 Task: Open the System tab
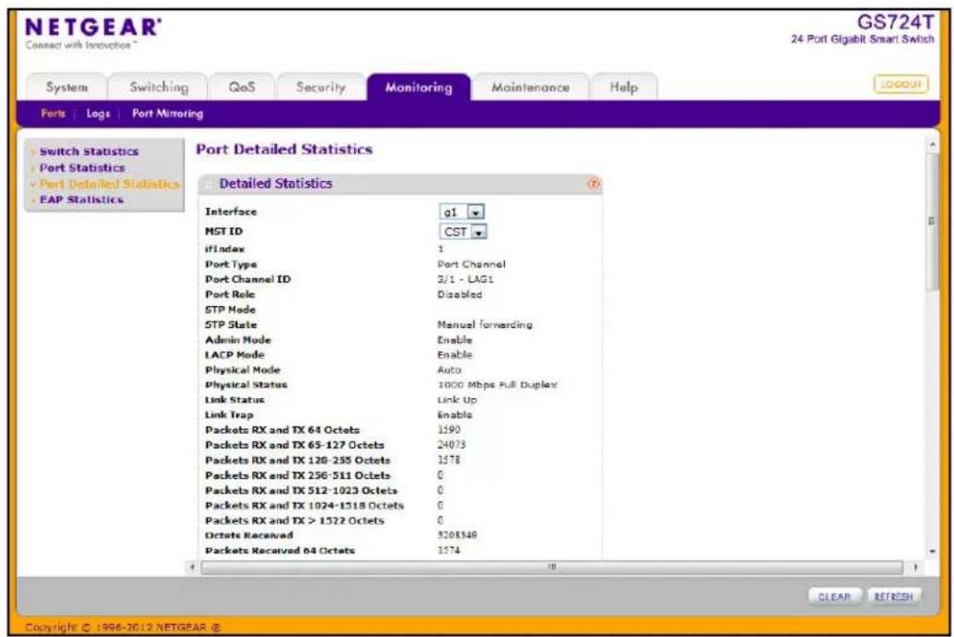67,87
